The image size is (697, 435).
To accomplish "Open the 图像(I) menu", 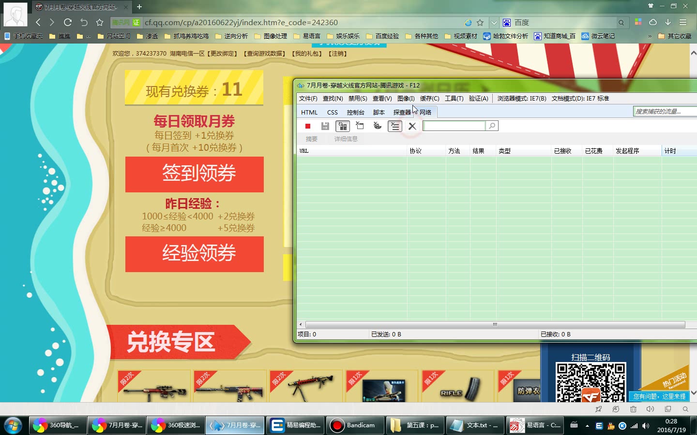I will [x=406, y=99].
